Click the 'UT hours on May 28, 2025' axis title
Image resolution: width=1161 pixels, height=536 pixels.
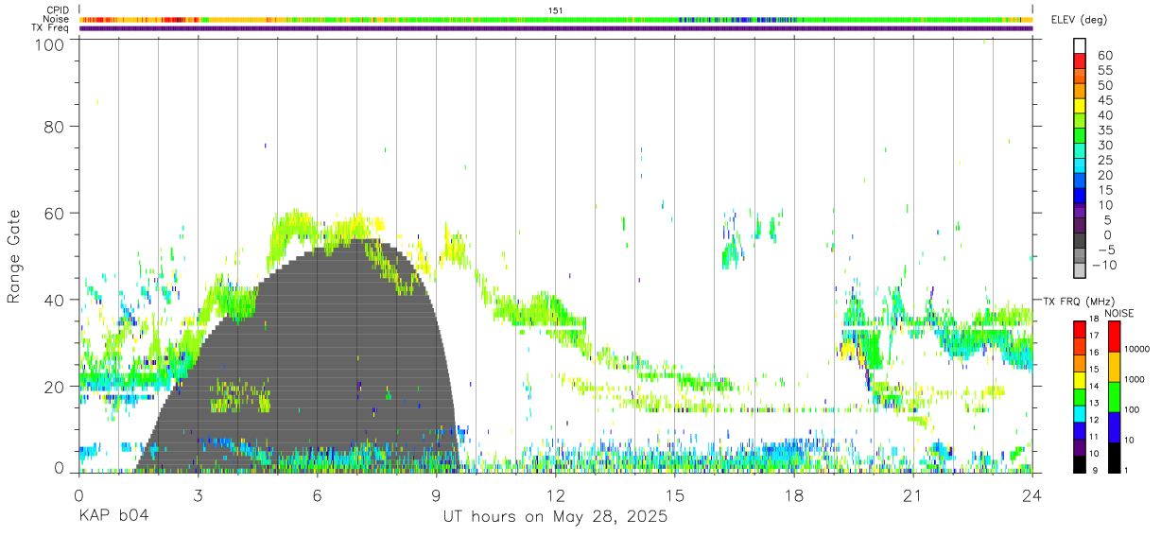[555, 517]
